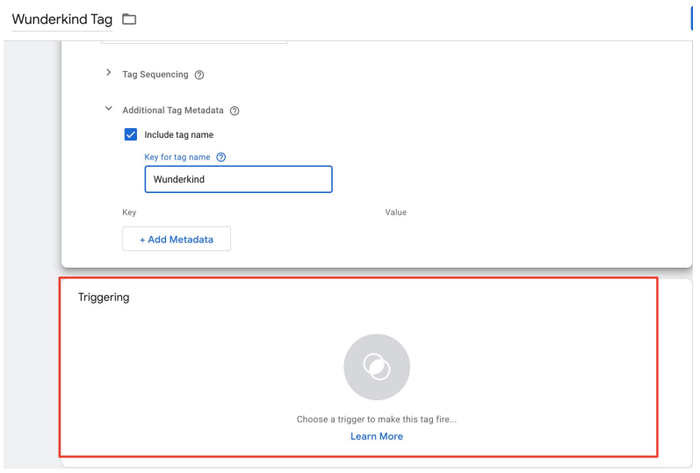Click the gray trigger circle icon
Viewport: 700px width, 473px height.
377,367
